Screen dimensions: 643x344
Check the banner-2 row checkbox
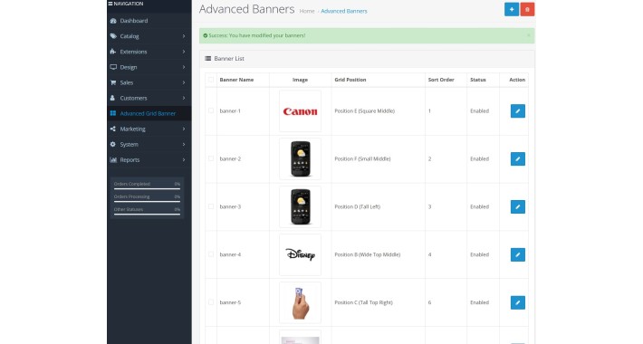[x=211, y=158]
